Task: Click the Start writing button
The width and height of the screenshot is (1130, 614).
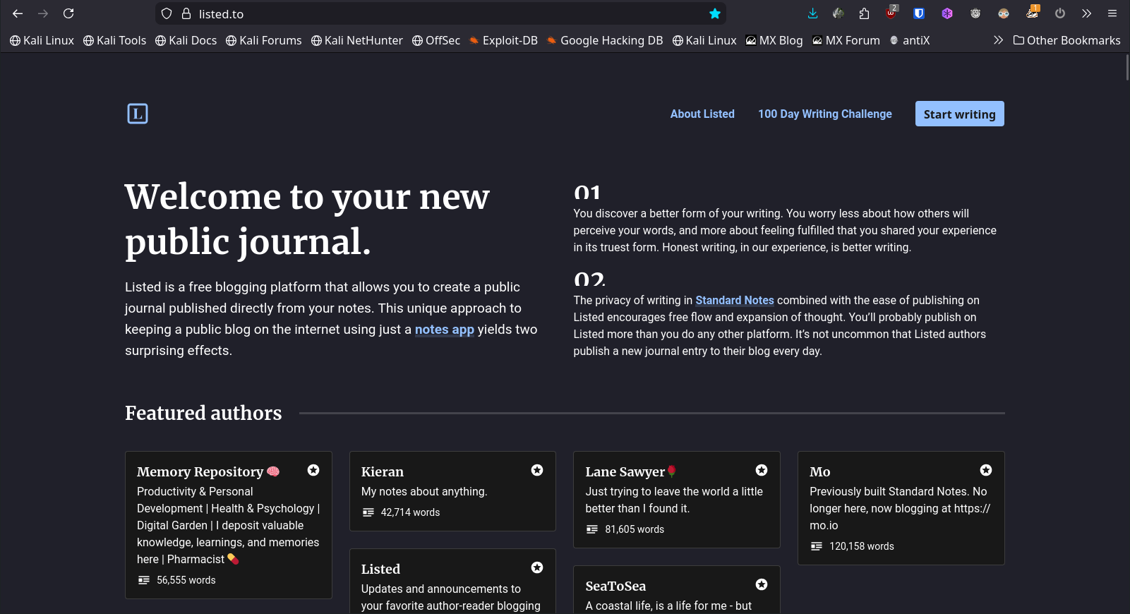Action: (x=959, y=114)
